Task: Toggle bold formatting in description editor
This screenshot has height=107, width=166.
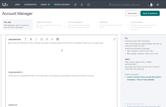Action: tap(31, 39)
